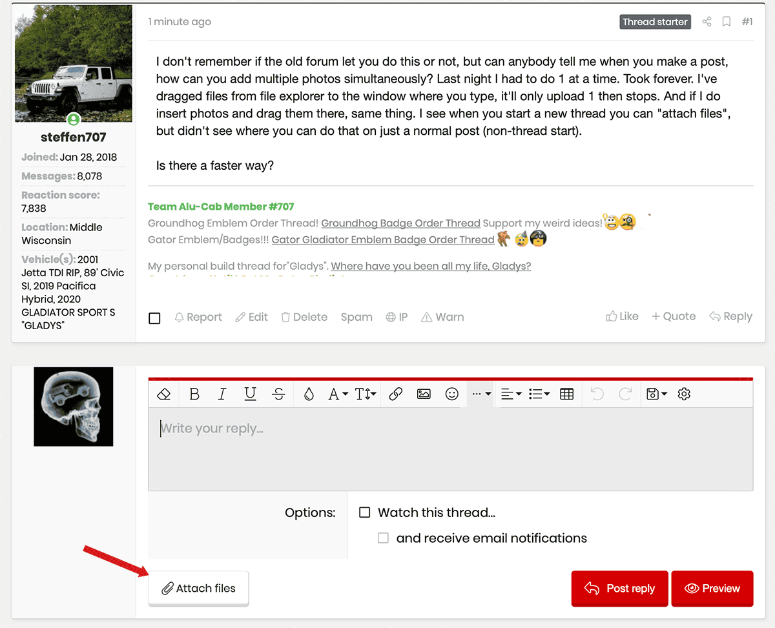Toggle BB code mode gear icon
Screen dimensions: 775x628
(x=685, y=394)
